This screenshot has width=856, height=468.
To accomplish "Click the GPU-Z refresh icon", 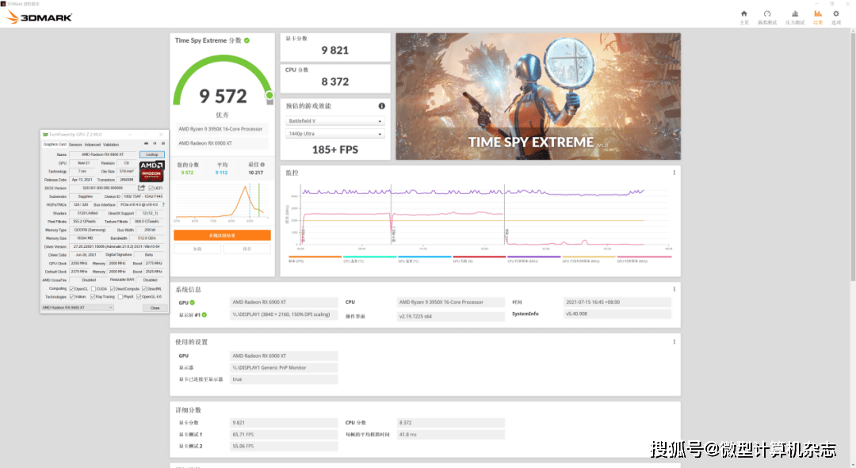I will 155,144.
